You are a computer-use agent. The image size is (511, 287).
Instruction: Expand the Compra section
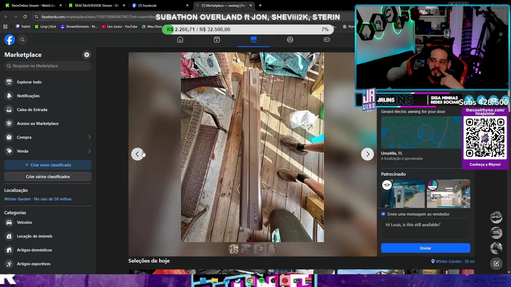click(x=48, y=137)
